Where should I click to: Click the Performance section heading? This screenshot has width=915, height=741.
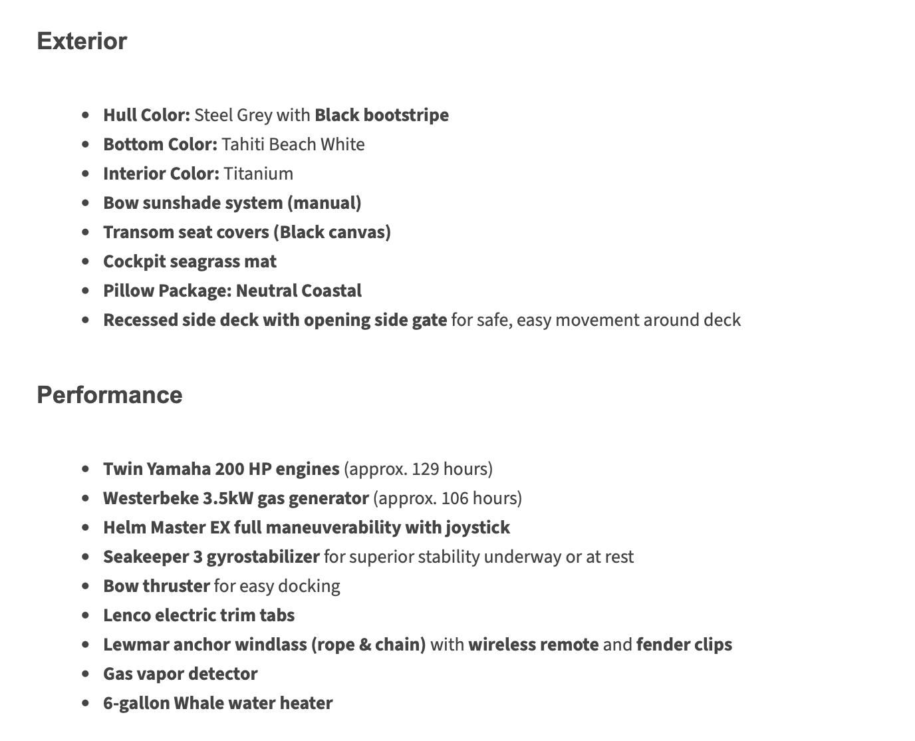pyautogui.click(x=109, y=395)
